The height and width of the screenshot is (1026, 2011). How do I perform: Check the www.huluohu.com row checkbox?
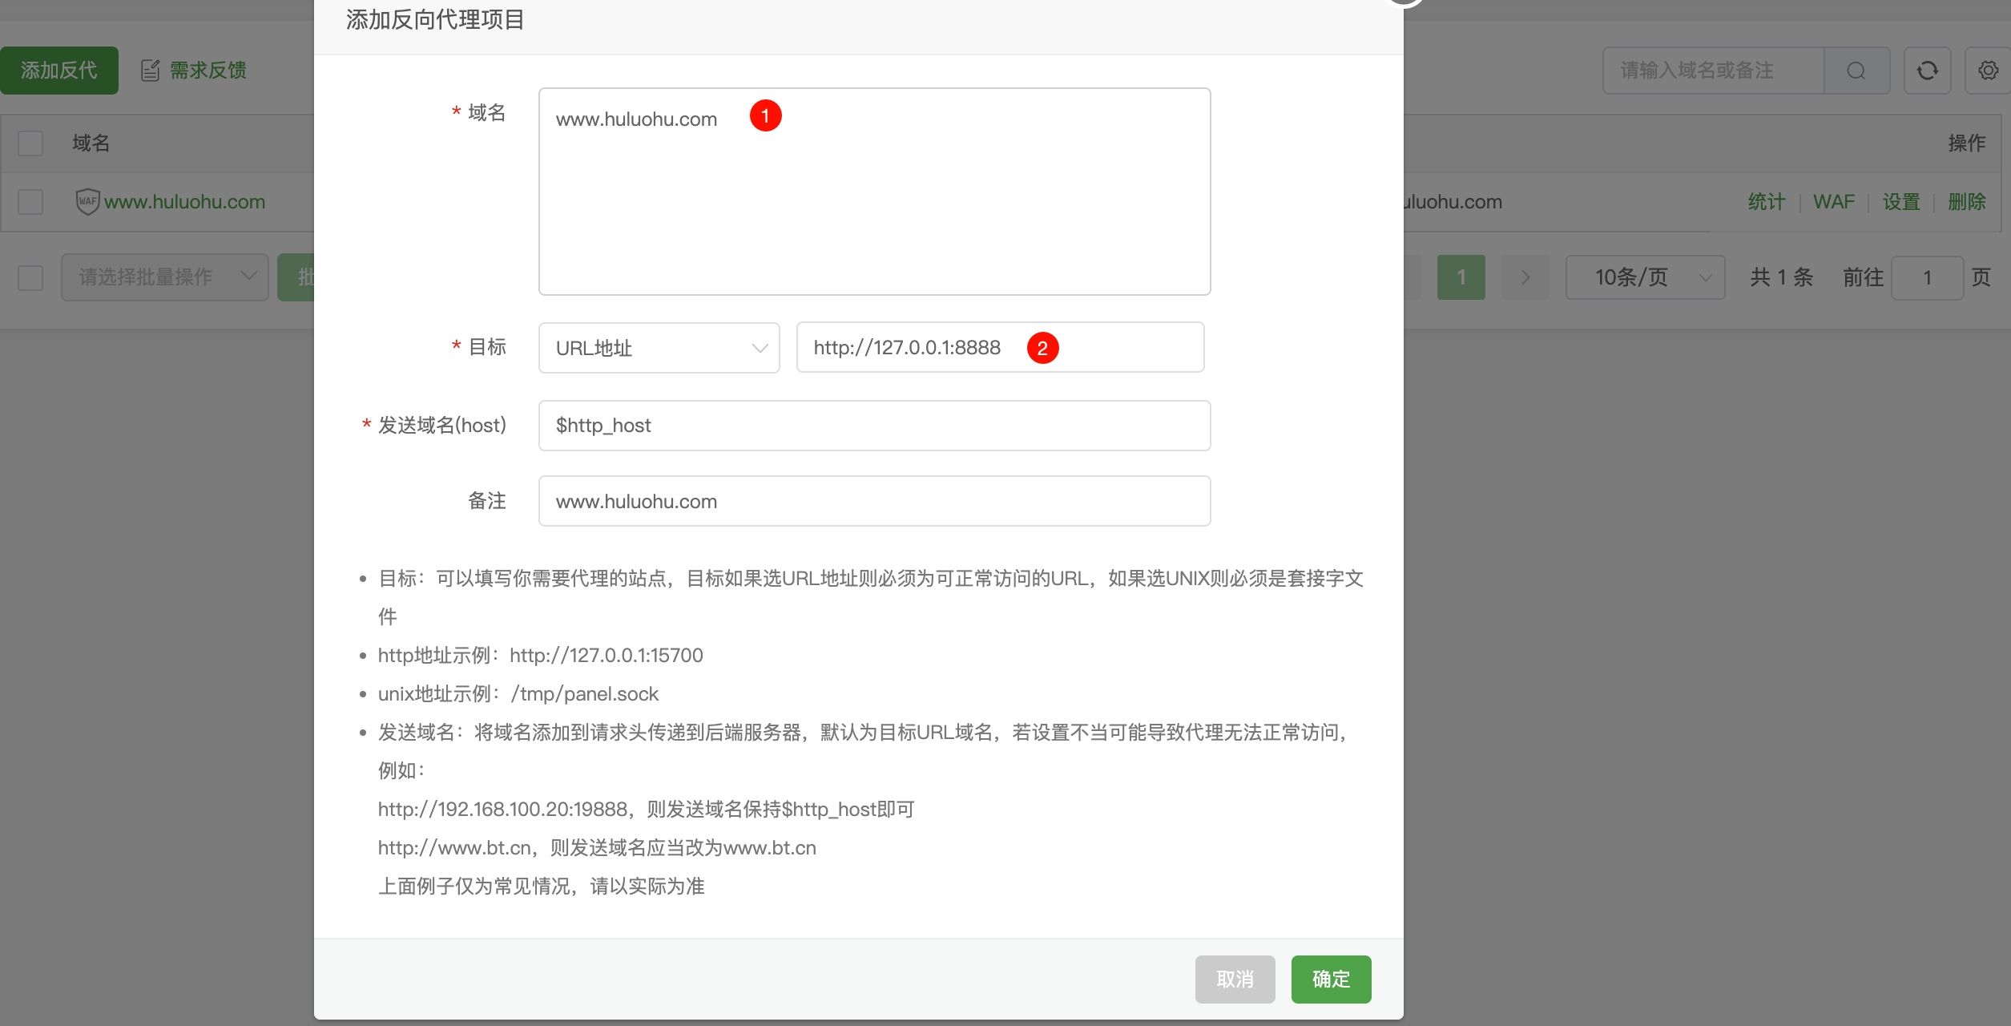[30, 201]
